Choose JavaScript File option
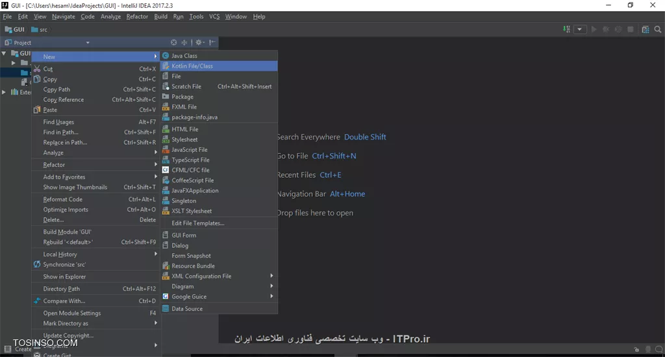The width and height of the screenshot is (665, 357). coord(219,150)
